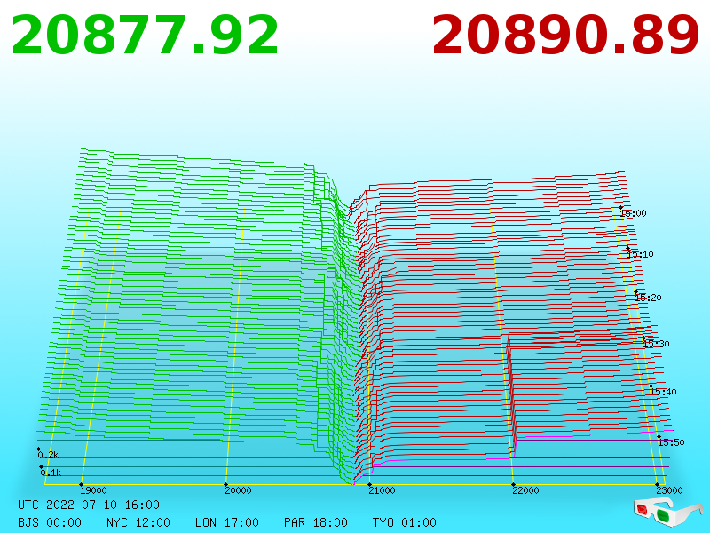Select the 20000 price axis label
710x533 pixels.
point(238,490)
